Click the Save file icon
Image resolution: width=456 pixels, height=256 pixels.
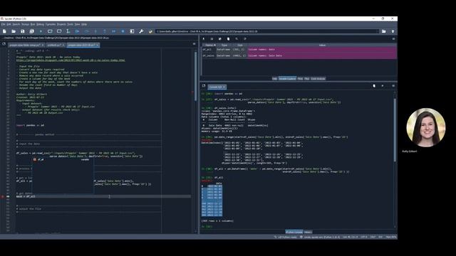pyautogui.click(x=22, y=31)
